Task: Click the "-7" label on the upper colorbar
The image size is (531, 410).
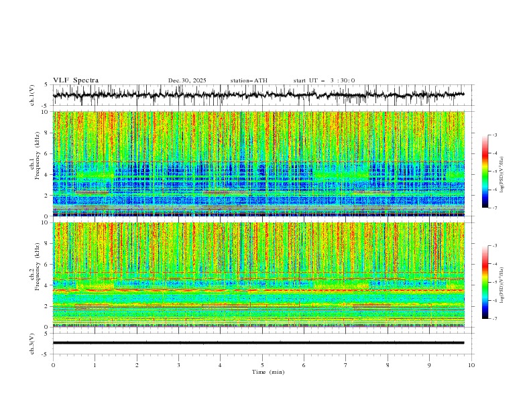Action: [495, 208]
